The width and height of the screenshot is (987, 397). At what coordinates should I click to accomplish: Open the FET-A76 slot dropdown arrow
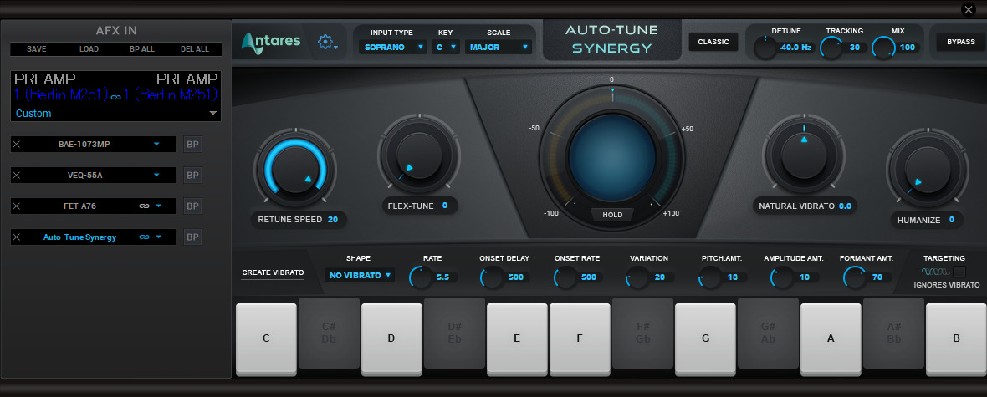[x=159, y=206]
